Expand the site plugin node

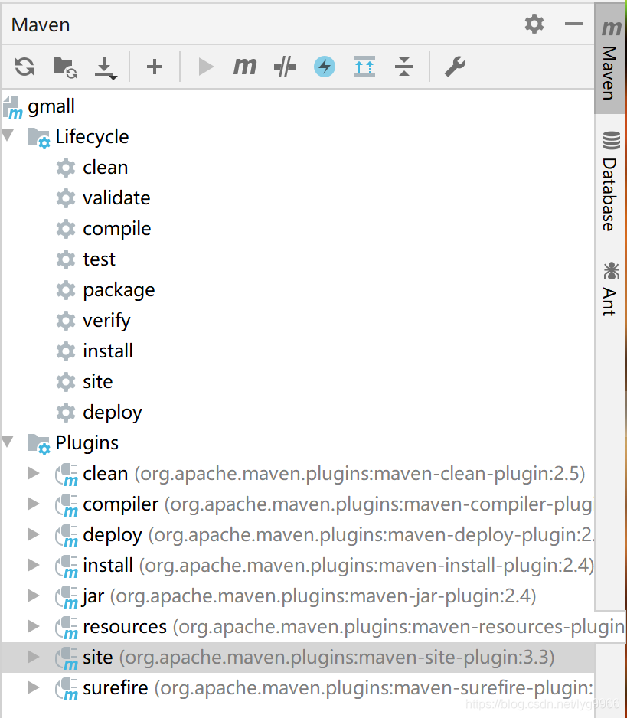click(33, 657)
